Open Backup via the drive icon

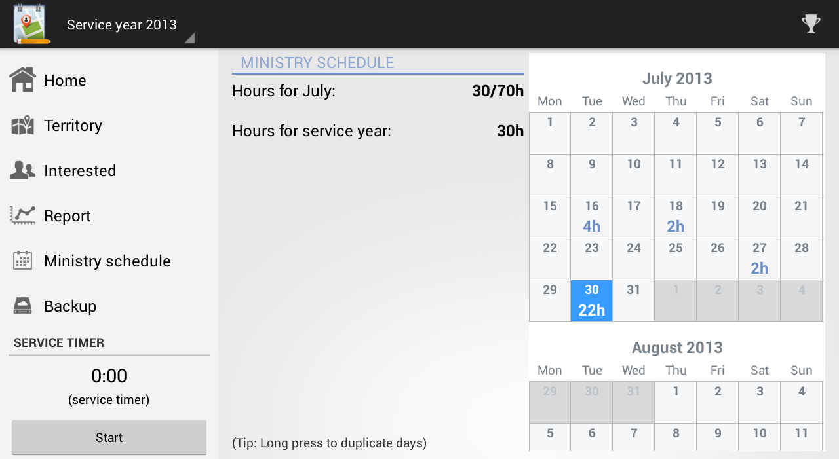pos(22,306)
